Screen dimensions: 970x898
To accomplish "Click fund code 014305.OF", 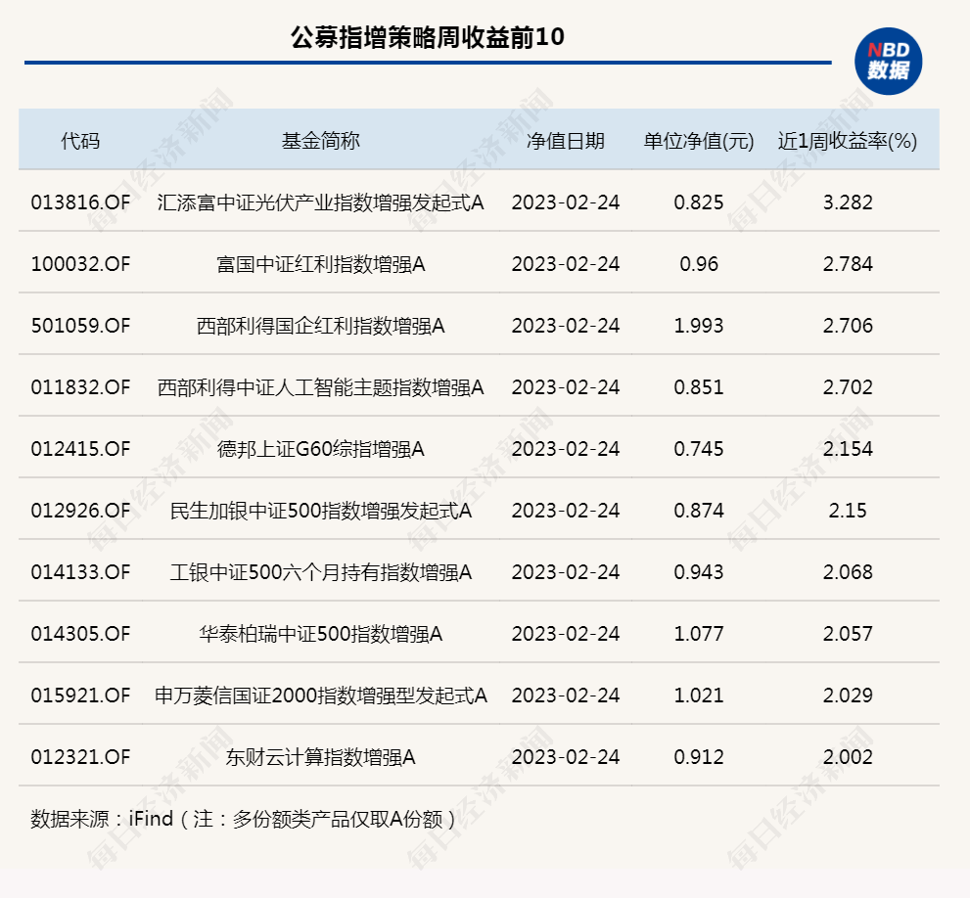I will [x=80, y=633].
